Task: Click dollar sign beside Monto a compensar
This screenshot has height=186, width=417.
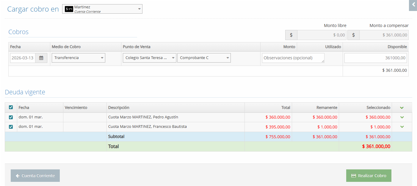Action: [353, 35]
